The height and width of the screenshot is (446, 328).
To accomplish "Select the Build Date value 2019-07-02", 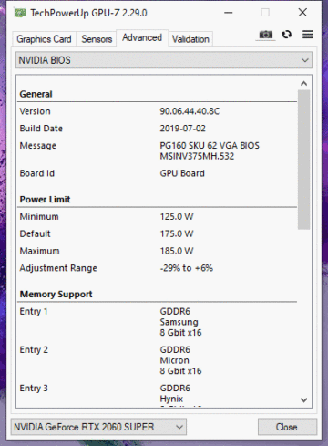I will pyautogui.click(x=182, y=129).
